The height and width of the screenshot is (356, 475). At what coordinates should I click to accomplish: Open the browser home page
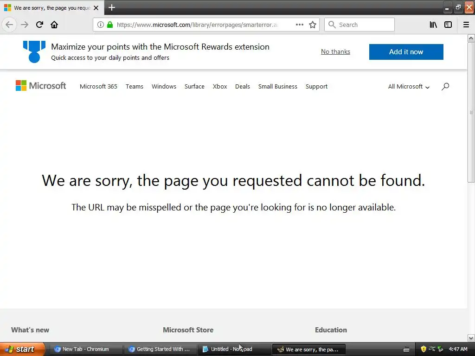(x=54, y=25)
